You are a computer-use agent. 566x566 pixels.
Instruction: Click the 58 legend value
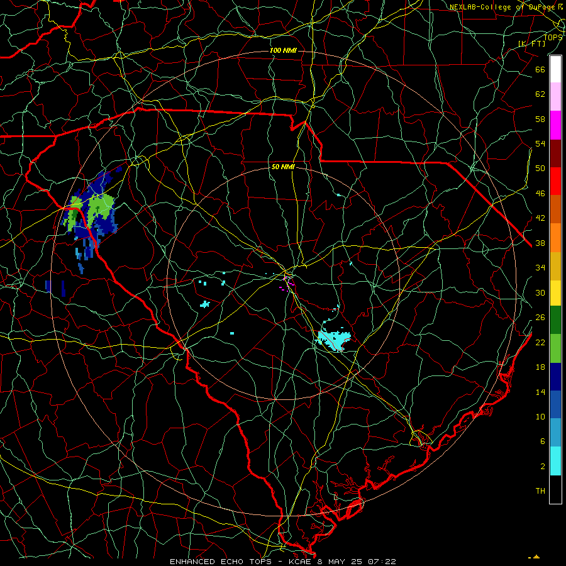pos(540,119)
